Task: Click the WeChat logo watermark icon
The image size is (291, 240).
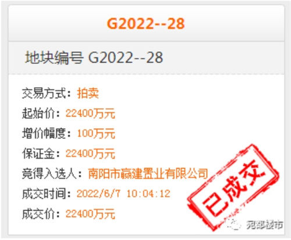Action: [x=235, y=225]
